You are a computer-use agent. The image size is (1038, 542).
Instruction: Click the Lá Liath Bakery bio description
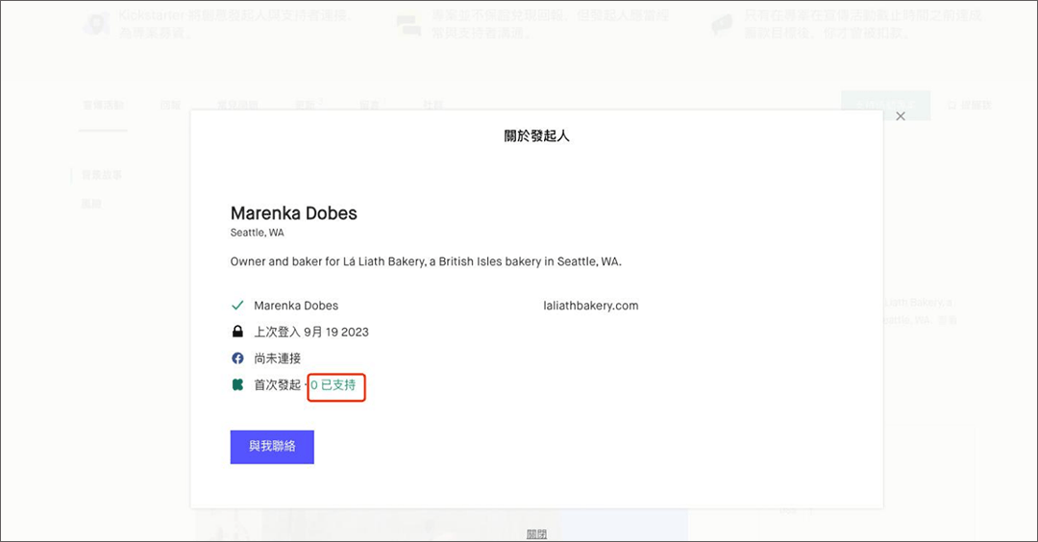426,261
